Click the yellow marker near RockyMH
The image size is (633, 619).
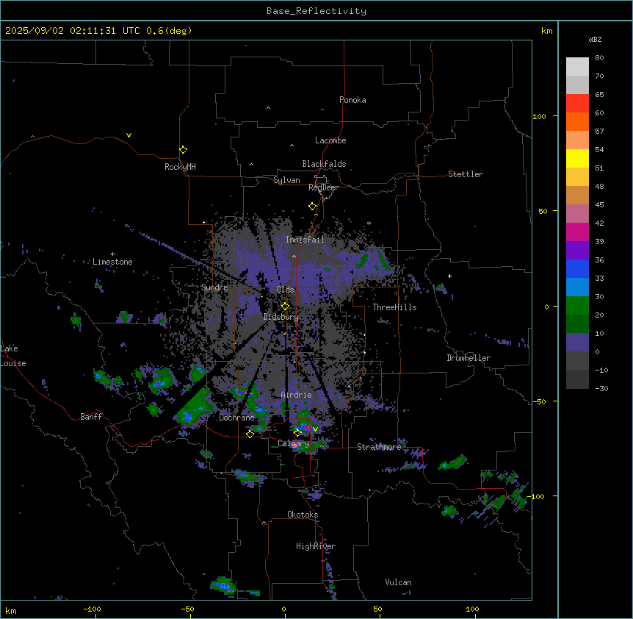[183, 150]
